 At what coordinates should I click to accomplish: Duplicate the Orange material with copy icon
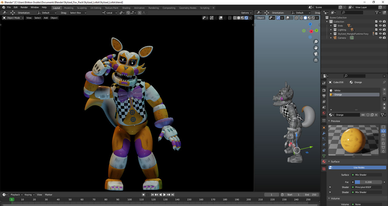[372, 115]
